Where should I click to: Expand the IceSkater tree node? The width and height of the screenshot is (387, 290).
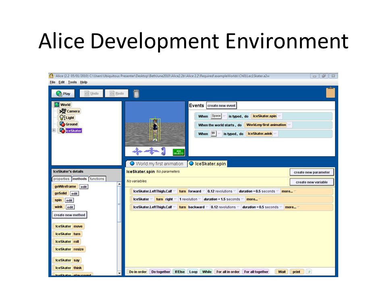point(54,130)
